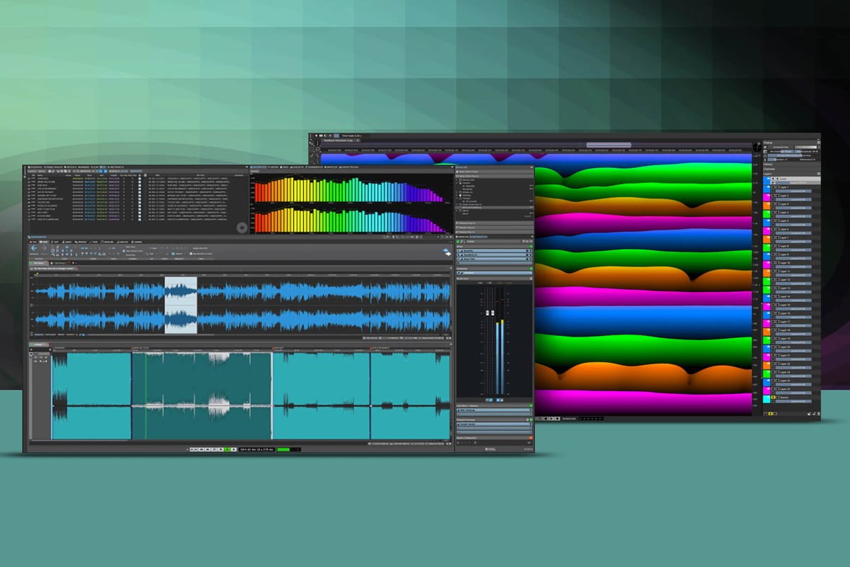Viewport: 850px width, 567px height.
Task: Click the round color dial beside the Display panel
Action: coord(757,147)
